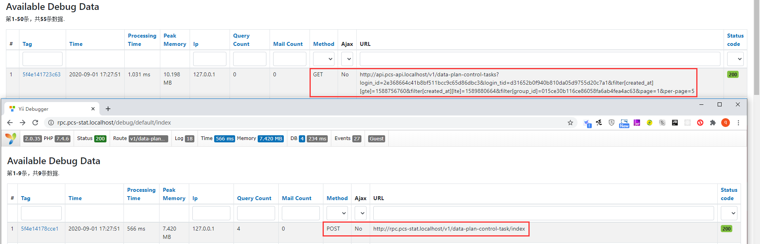Sort the lower table by Ip
Viewport: 760px width, 244px height.
coord(195,198)
